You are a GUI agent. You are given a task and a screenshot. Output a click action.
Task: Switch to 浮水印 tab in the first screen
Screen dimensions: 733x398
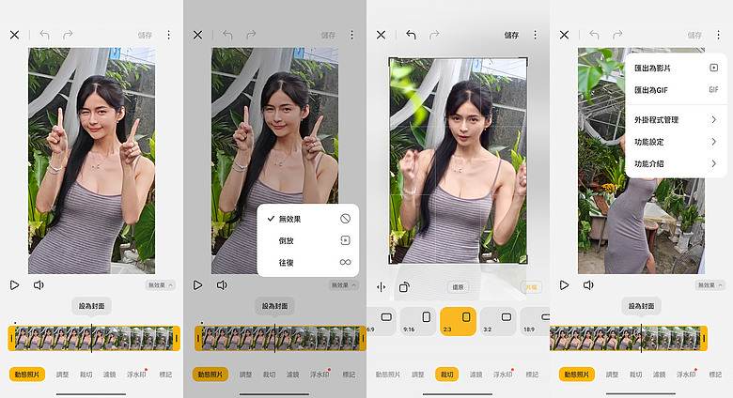[136, 375]
